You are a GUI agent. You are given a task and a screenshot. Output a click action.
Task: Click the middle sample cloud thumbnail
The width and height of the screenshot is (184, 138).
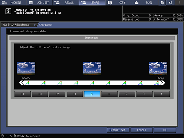(92, 69)
